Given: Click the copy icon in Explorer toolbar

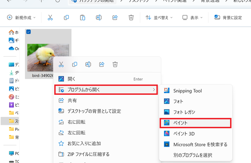Looking at the screenshot, I should pos(66,17).
